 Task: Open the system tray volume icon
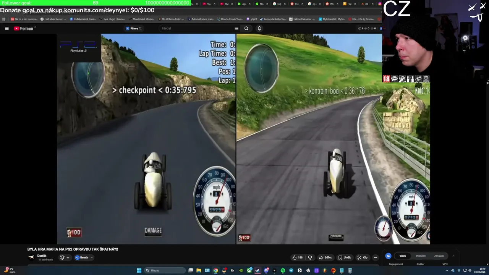point(470,270)
